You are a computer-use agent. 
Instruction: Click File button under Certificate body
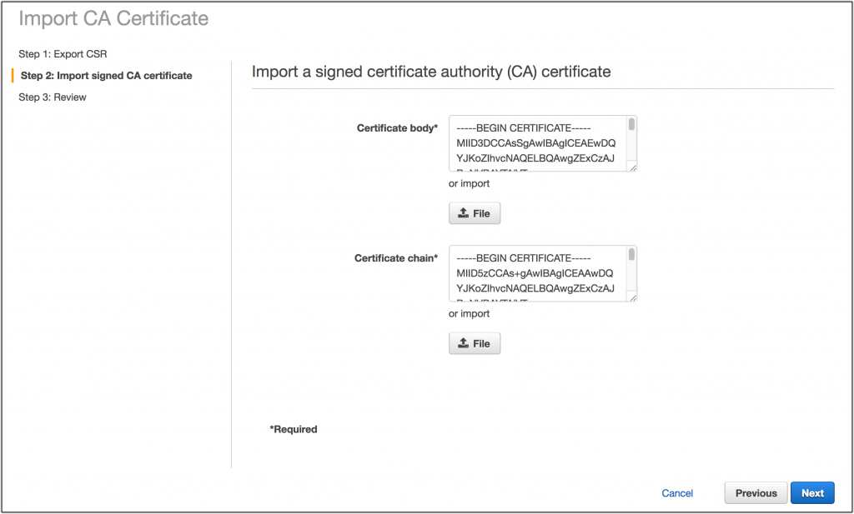(475, 213)
